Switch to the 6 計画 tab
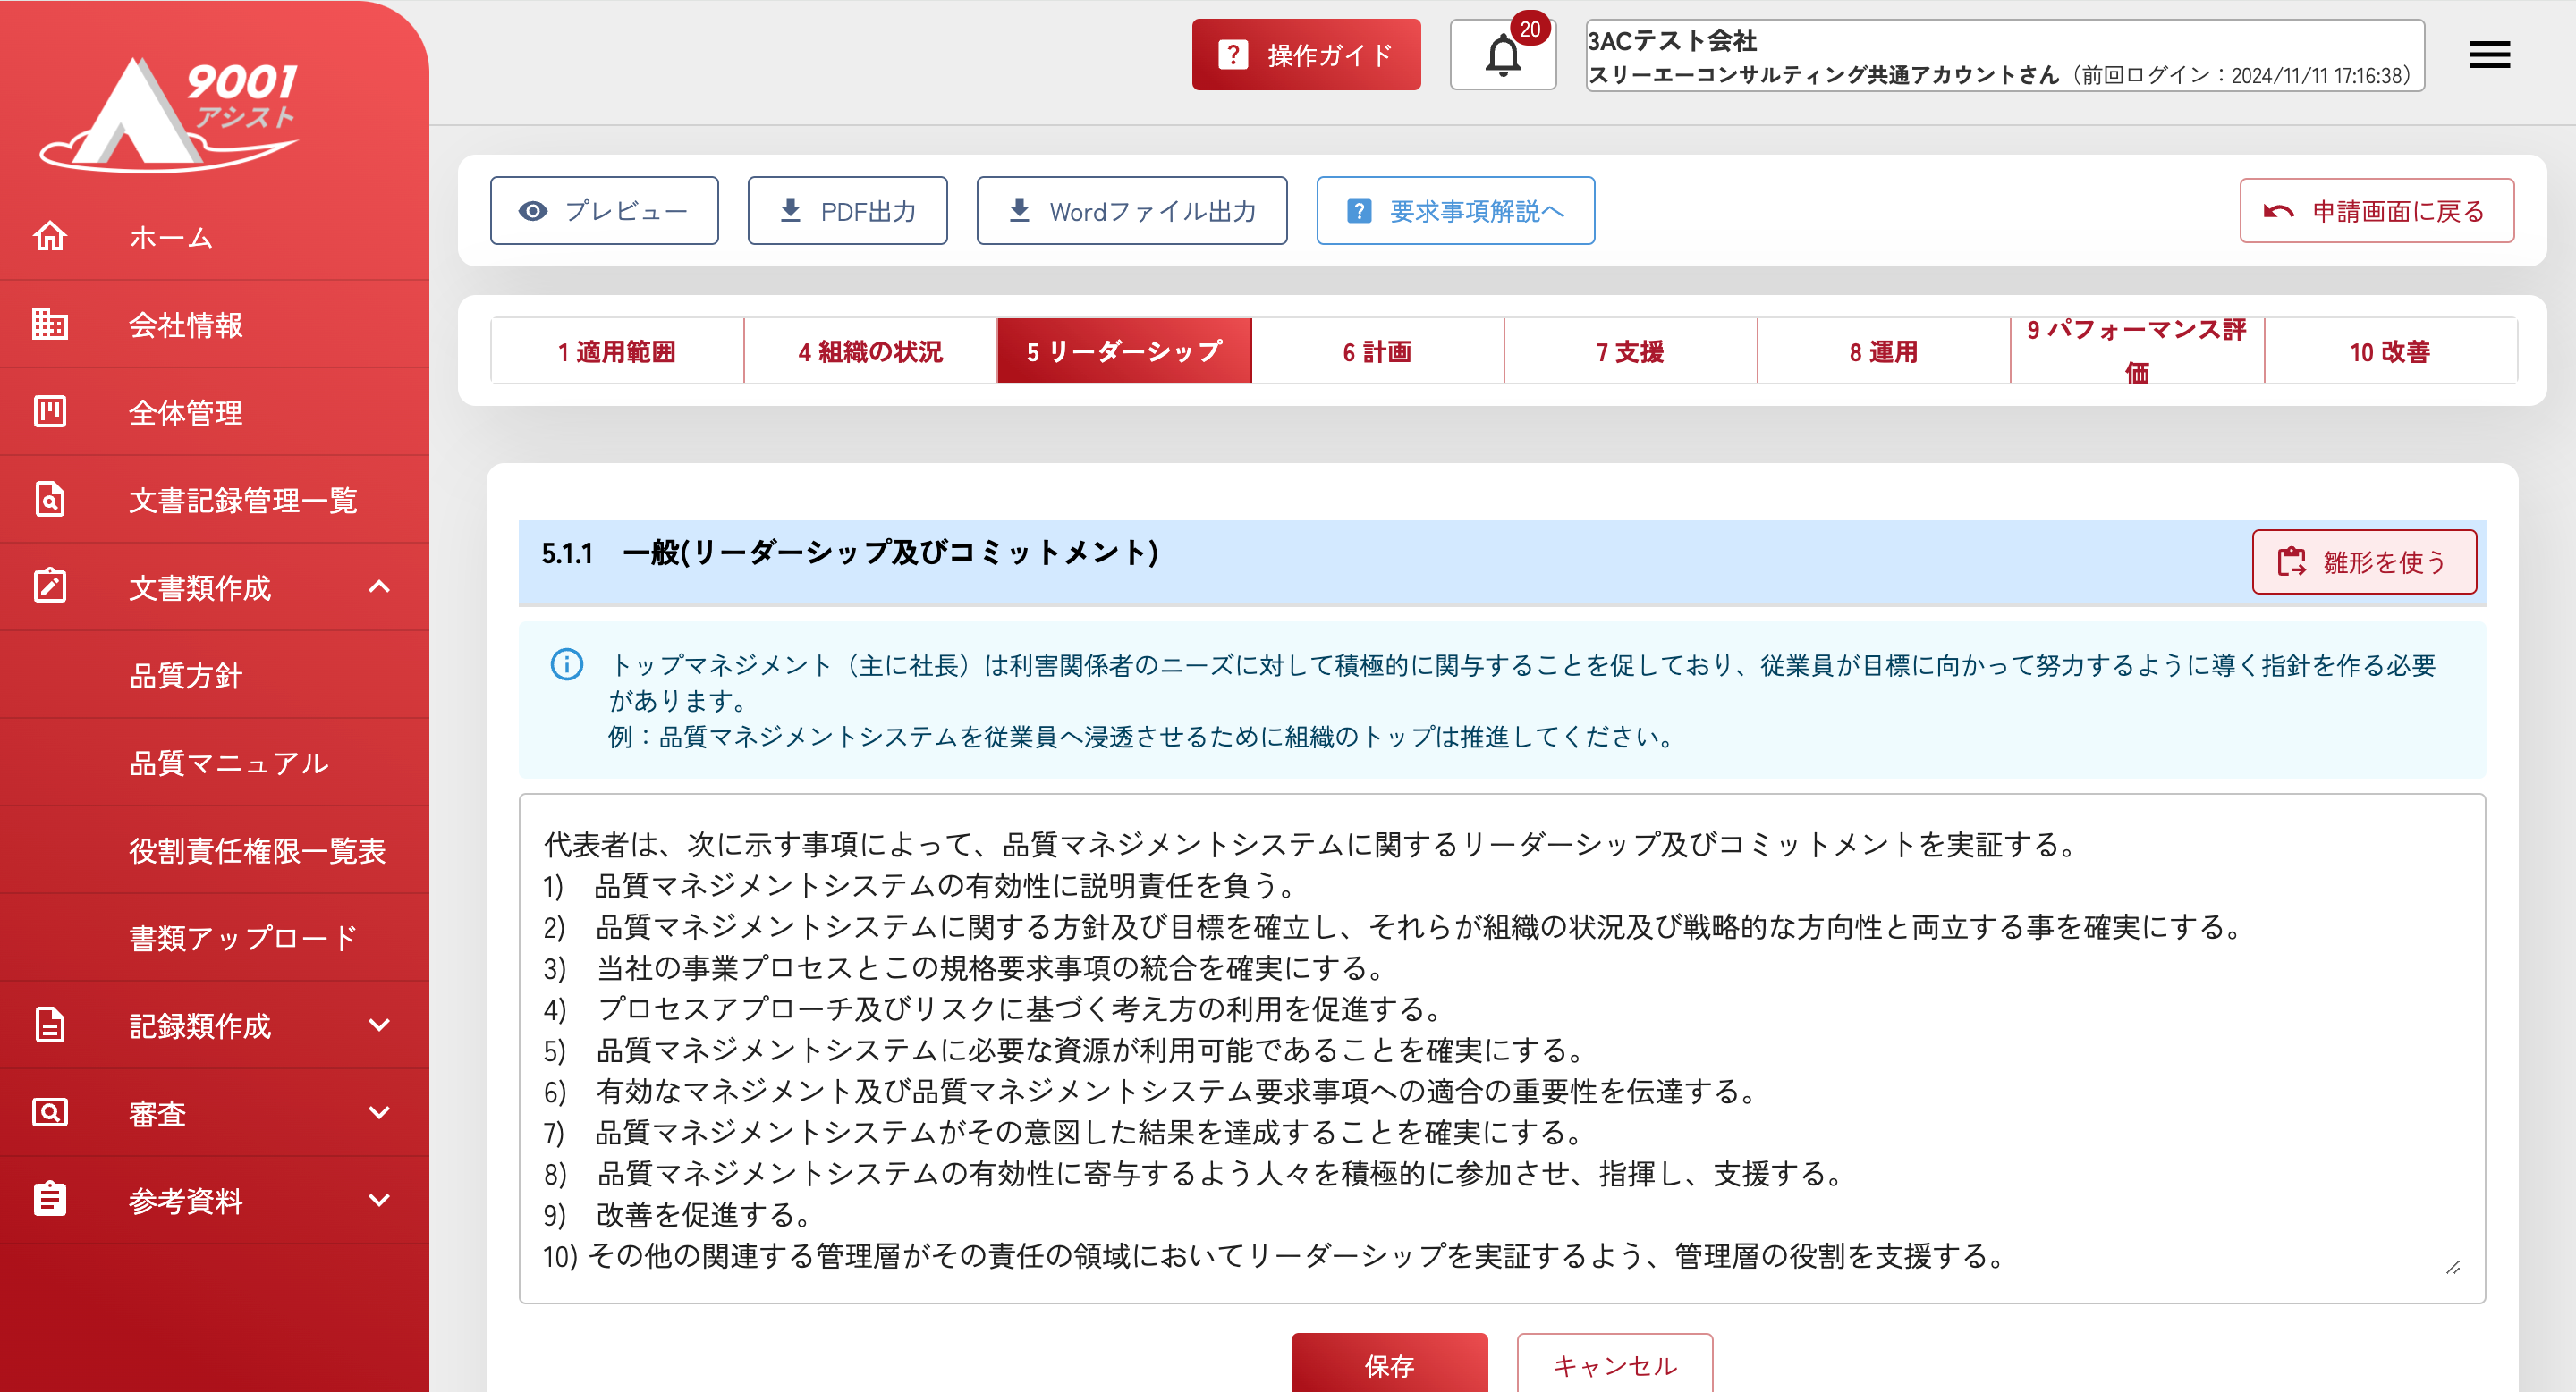This screenshot has width=2576, height=1392. (1377, 351)
